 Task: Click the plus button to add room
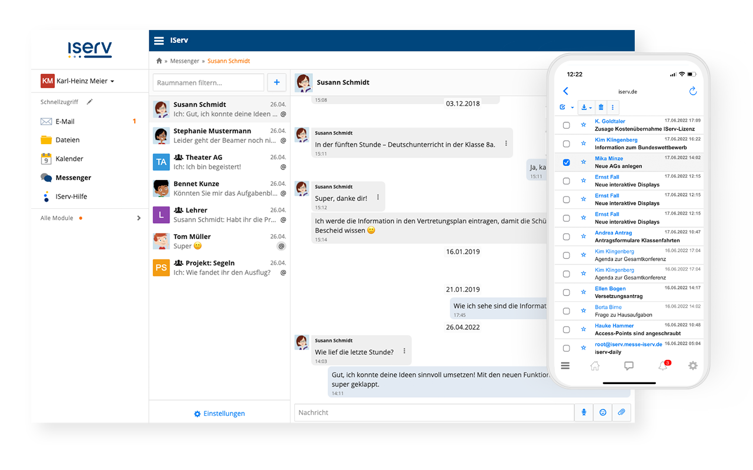[277, 82]
